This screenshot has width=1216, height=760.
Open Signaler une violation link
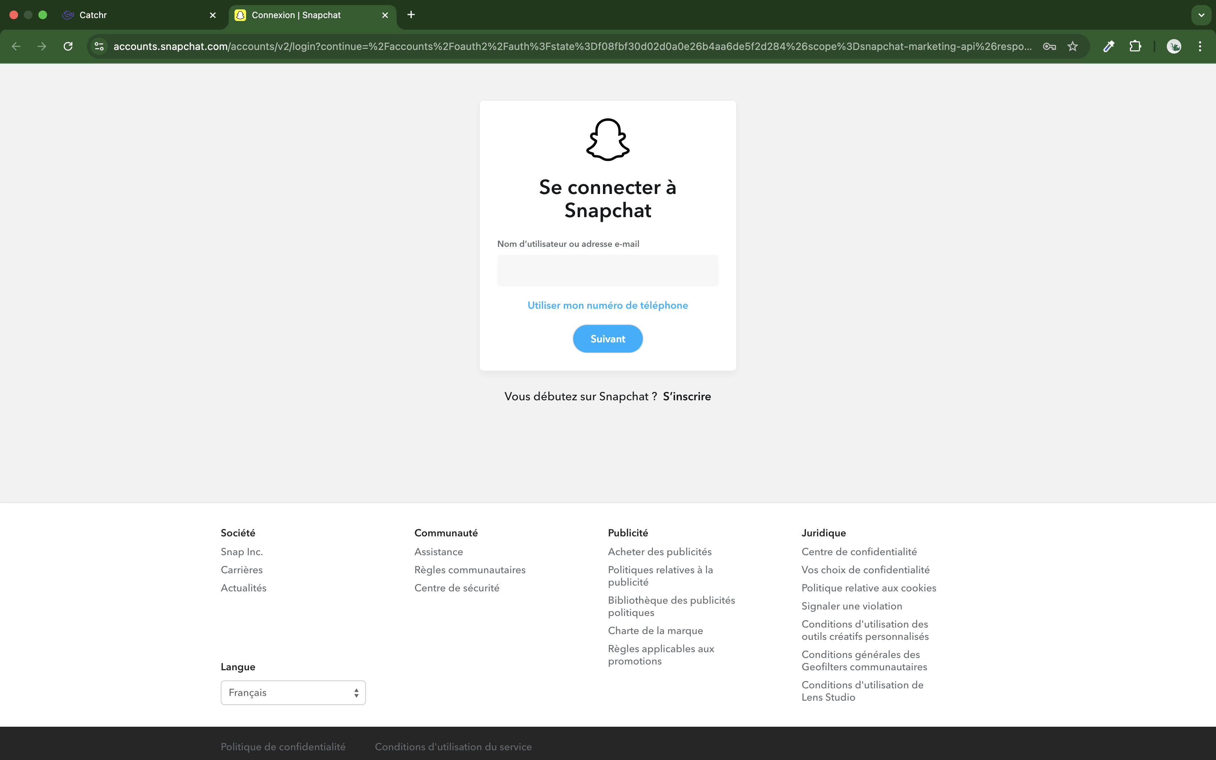[852, 606]
